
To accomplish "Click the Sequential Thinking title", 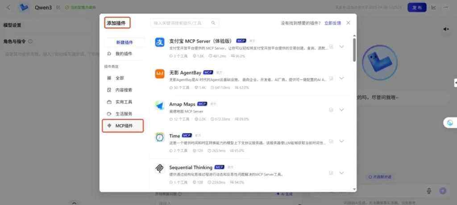I will click(191, 168).
